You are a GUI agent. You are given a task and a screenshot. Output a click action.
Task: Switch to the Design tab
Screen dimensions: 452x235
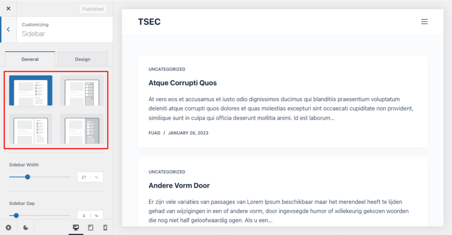pos(83,59)
